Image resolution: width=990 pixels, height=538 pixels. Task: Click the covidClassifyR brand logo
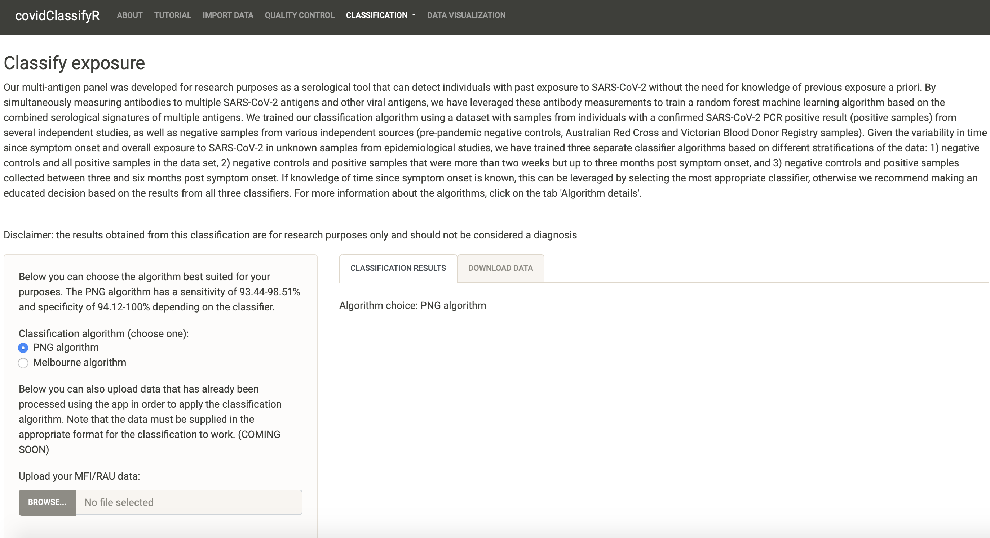(57, 15)
